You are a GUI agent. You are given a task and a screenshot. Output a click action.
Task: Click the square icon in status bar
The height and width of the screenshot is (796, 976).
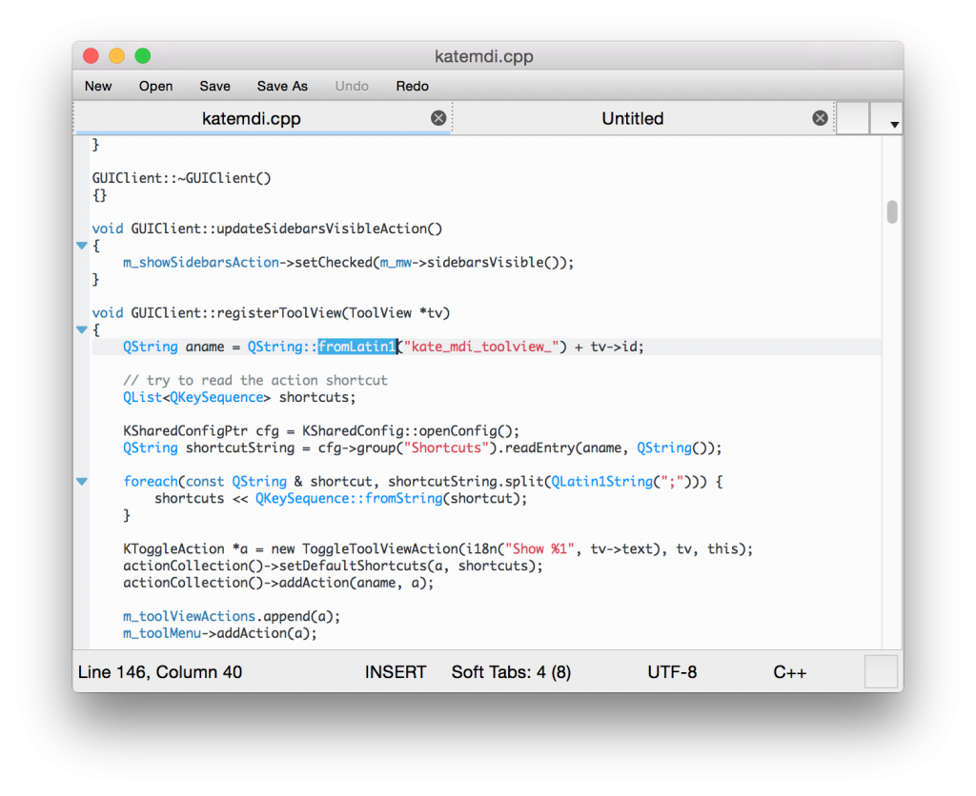[x=881, y=671]
